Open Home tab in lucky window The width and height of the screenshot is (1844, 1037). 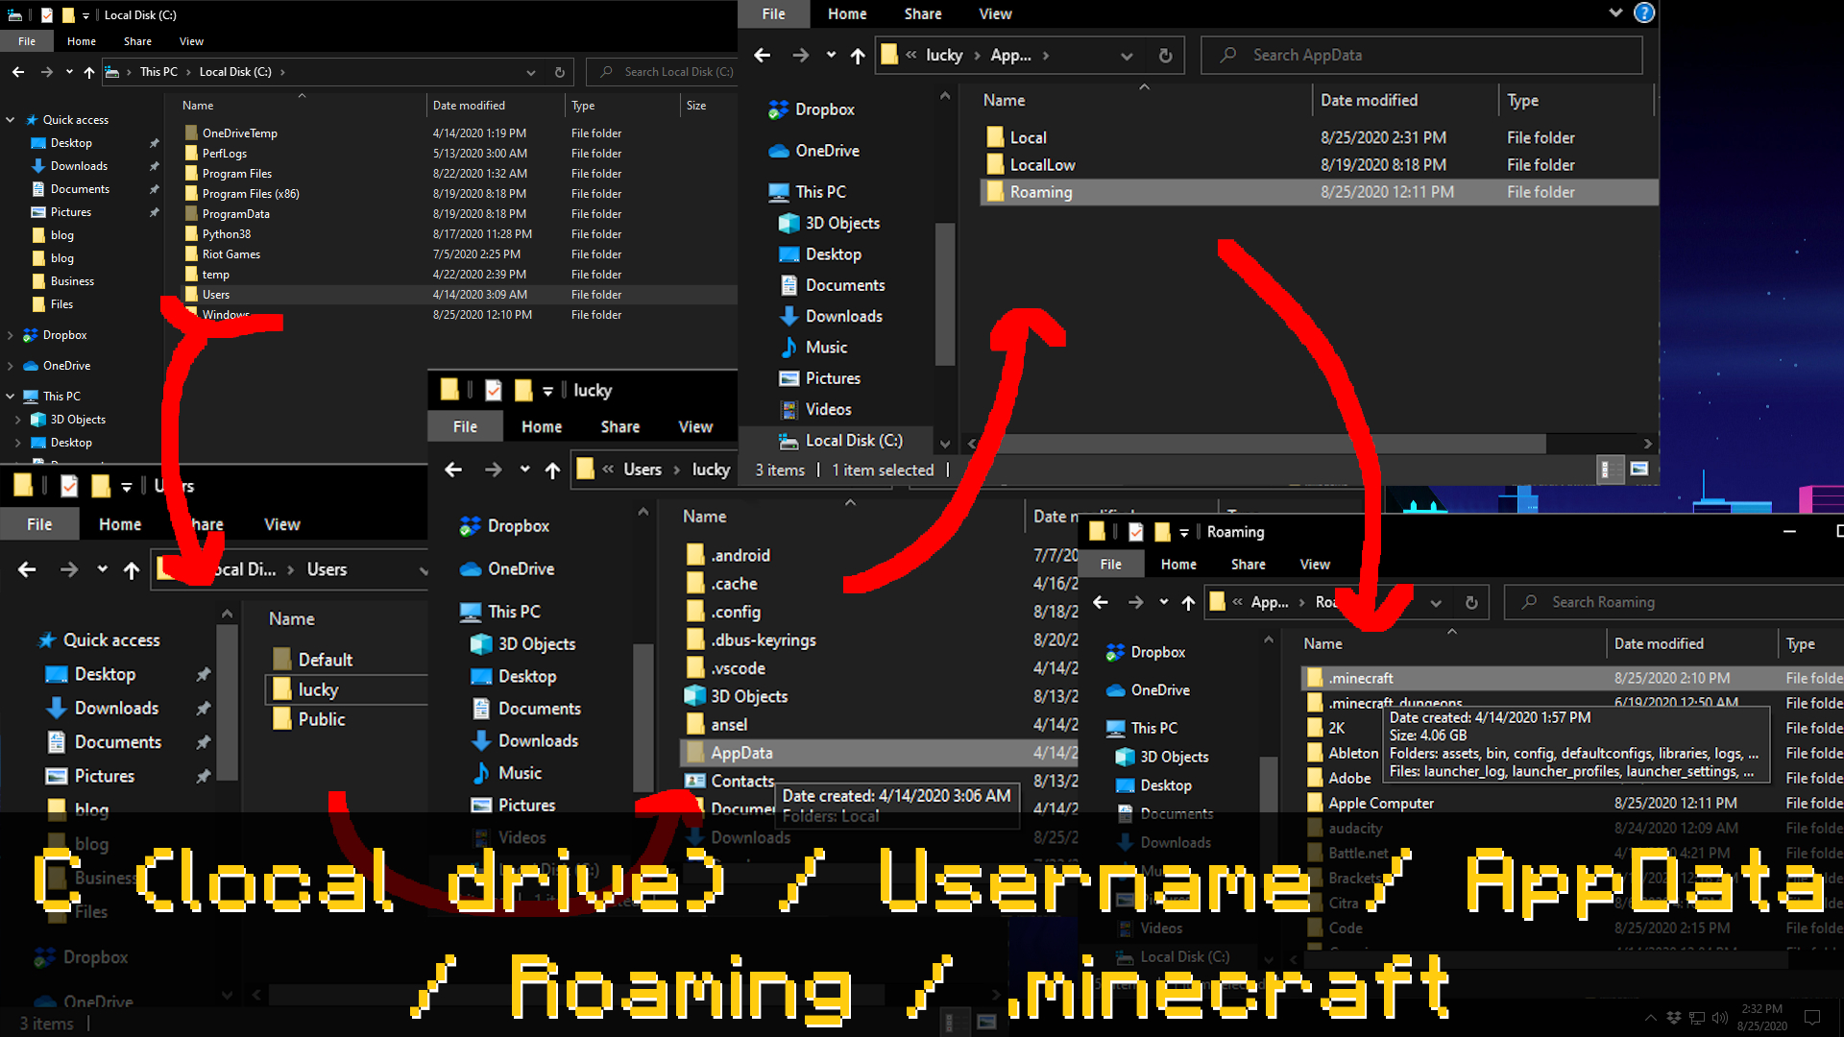click(x=542, y=426)
